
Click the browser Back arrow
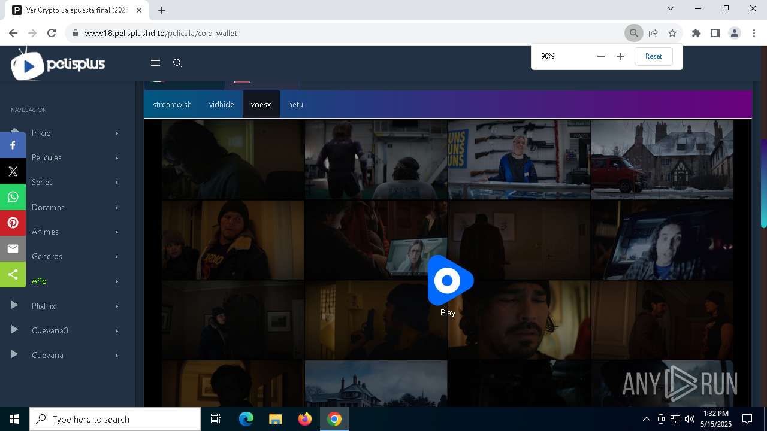click(x=13, y=33)
